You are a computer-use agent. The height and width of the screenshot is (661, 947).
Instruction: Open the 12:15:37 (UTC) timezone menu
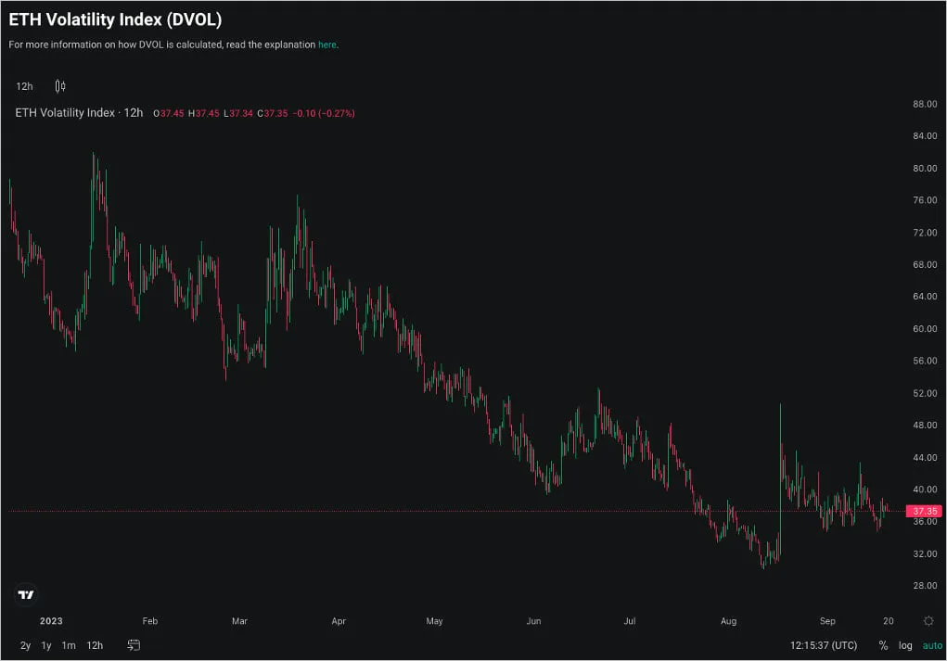tap(824, 645)
